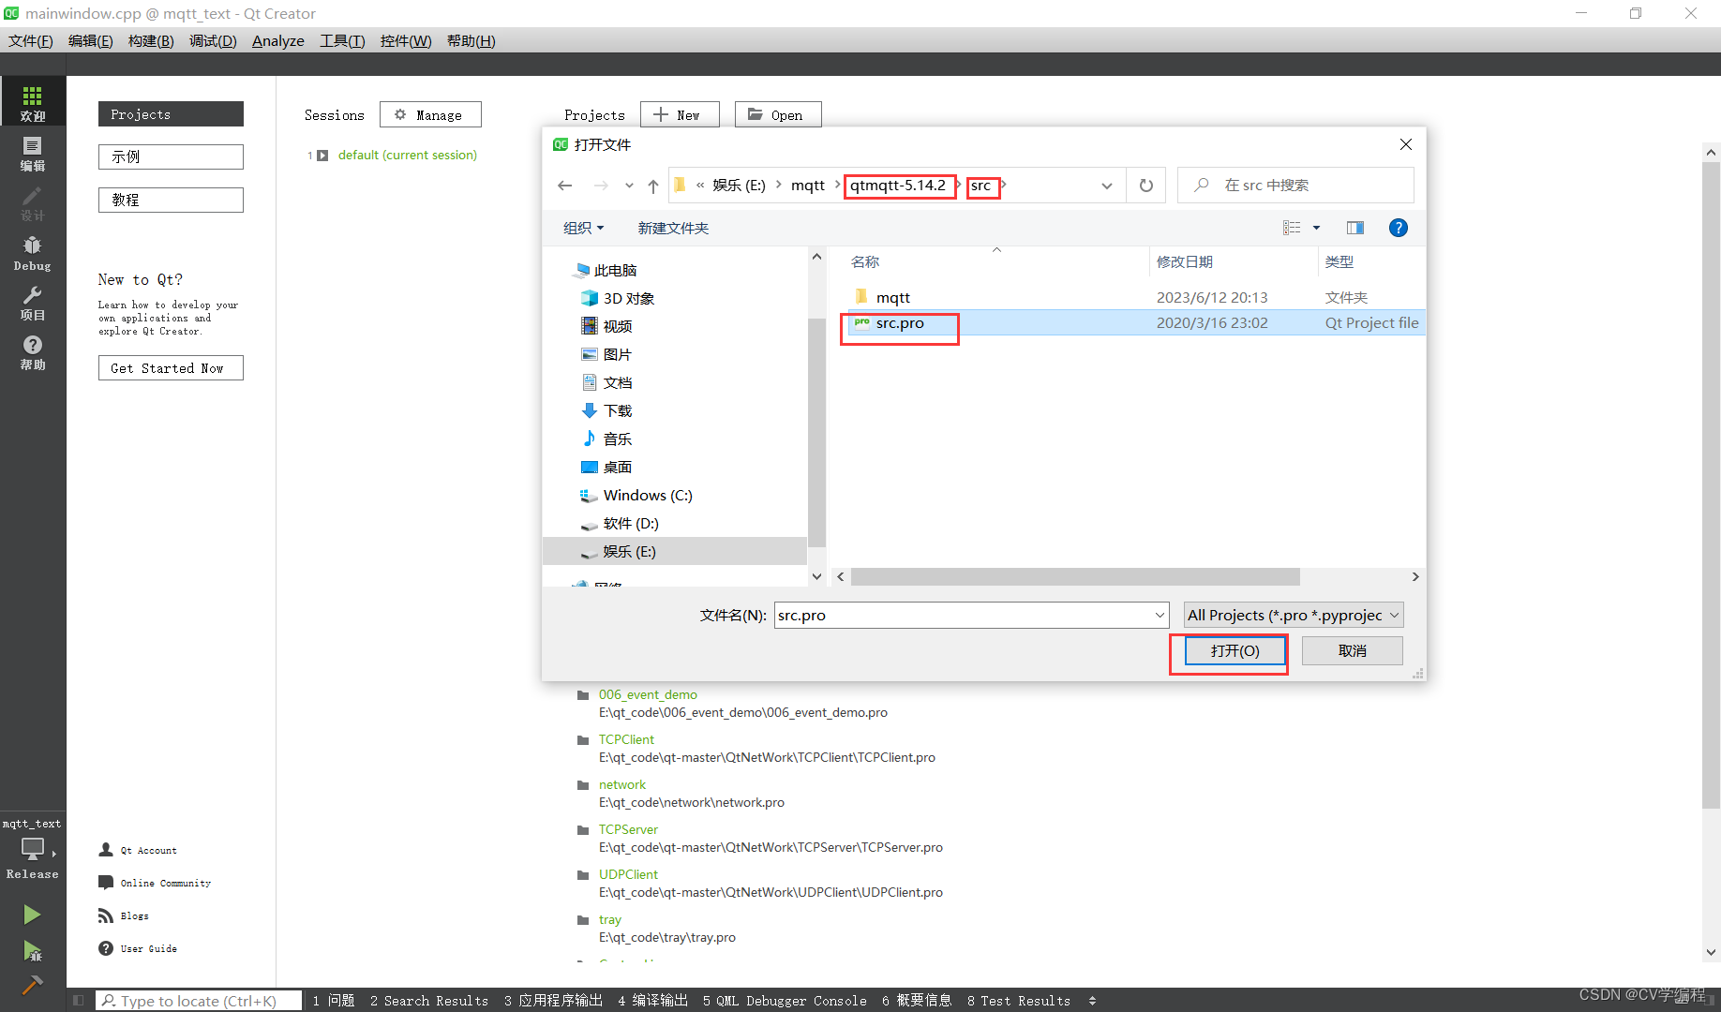Cancel the file dialog
The image size is (1721, 1012).
pos(1353,651)
